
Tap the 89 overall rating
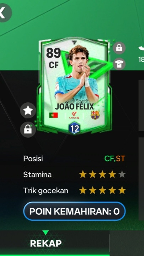tap(53, 53)
